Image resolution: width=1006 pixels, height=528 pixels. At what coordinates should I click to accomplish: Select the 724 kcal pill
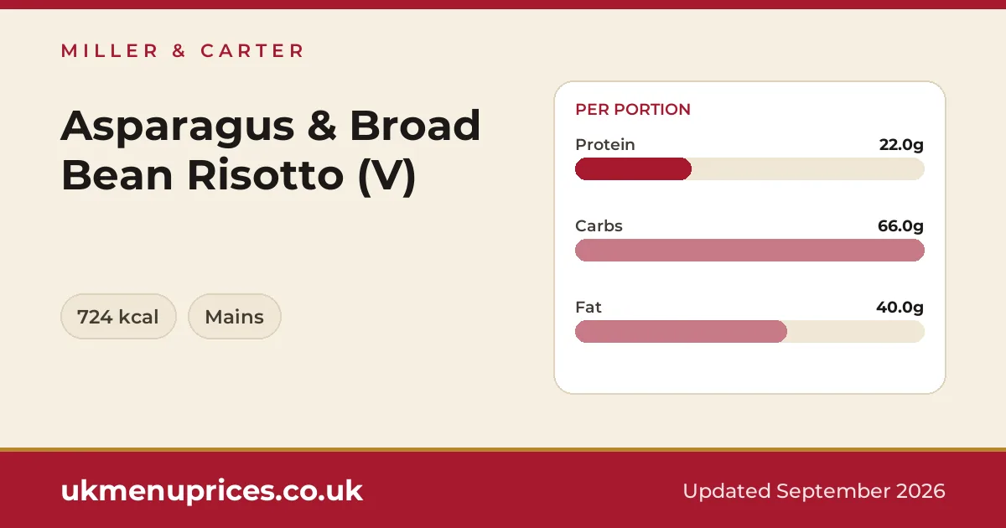coord(118,317)
